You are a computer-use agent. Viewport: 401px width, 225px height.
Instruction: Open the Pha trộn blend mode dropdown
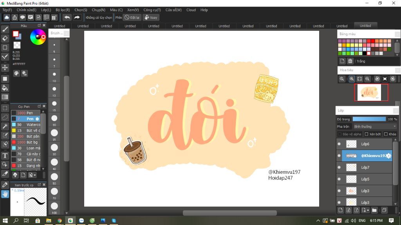click(x=375, y=127)
